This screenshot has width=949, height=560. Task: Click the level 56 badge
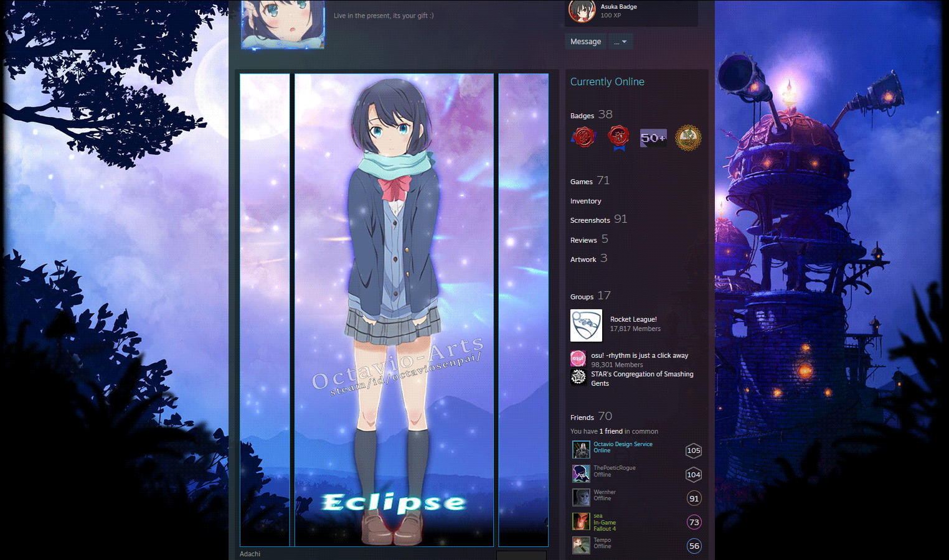coord(694,546)
